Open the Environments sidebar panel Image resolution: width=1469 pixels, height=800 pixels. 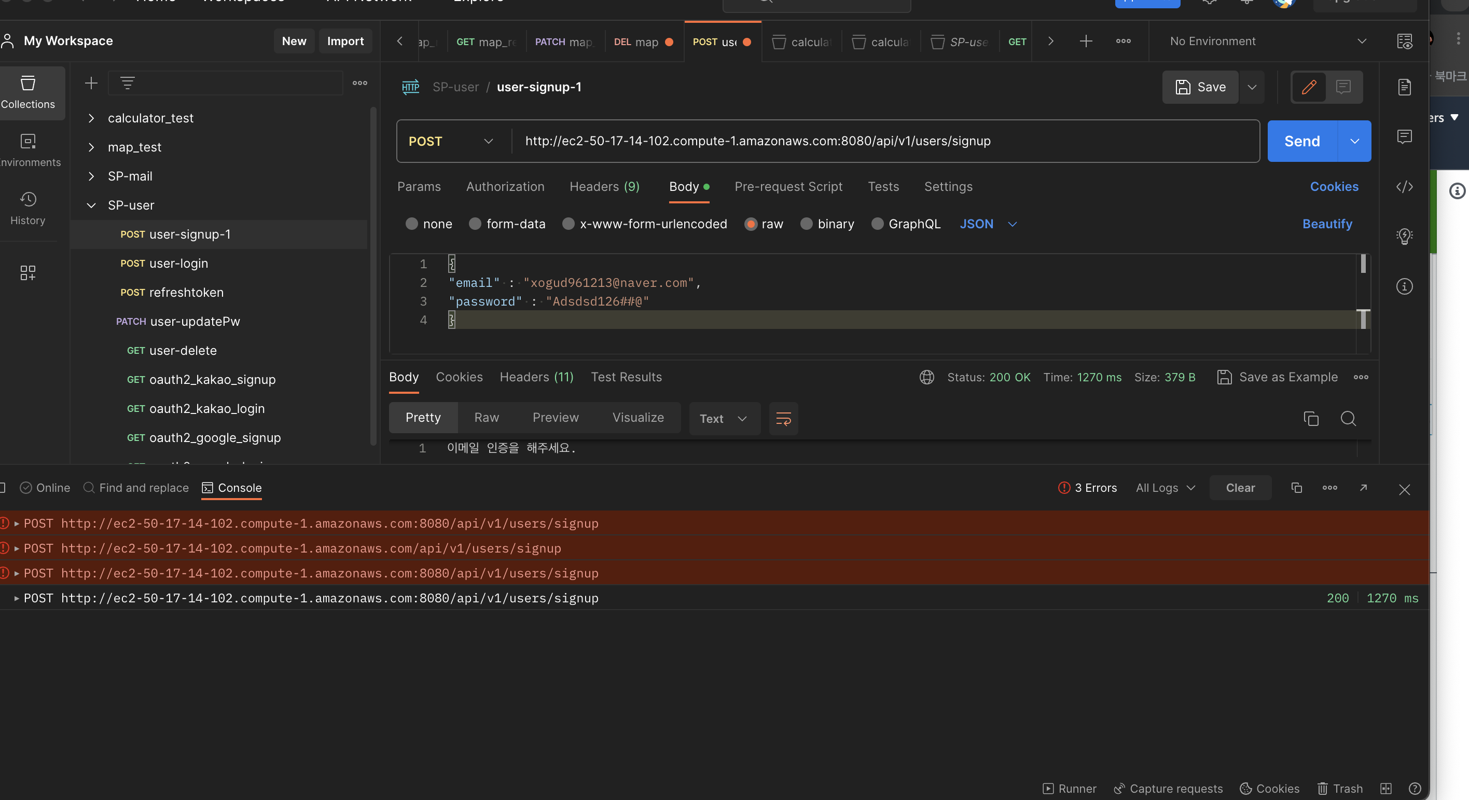coord(27,150)
